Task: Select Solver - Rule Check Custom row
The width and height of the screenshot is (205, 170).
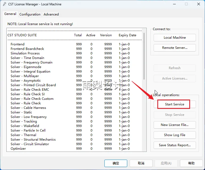Action: tap(70, 99)
